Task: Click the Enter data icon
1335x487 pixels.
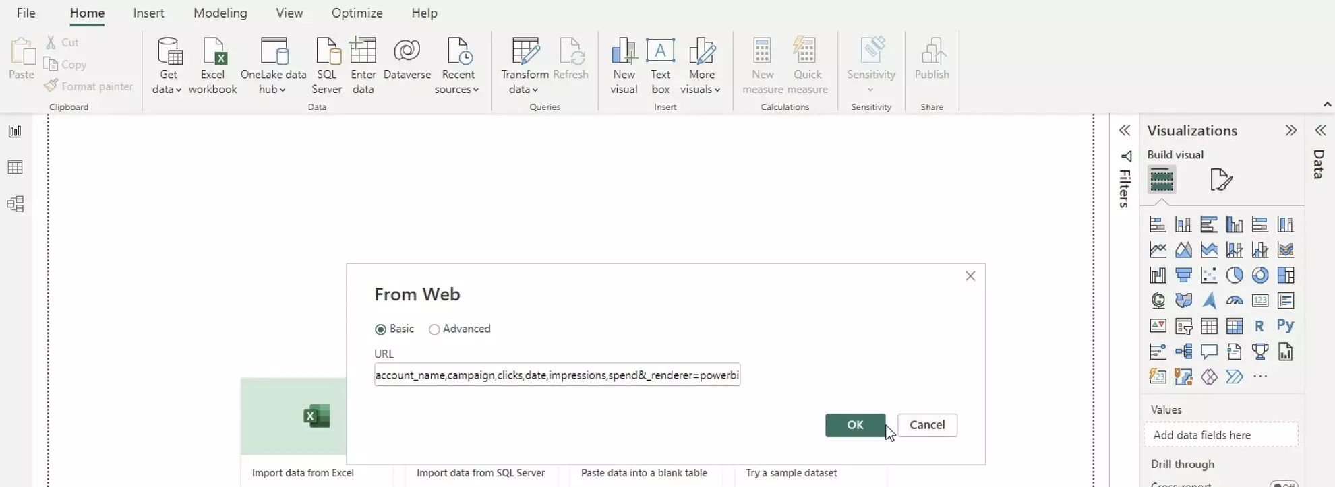Action: tap(363, 66)
